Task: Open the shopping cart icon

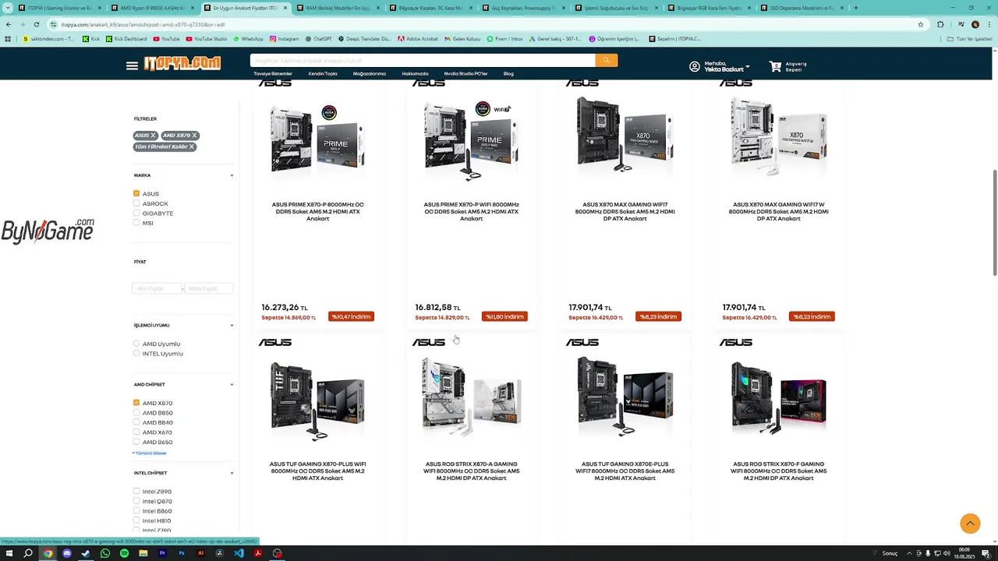Action: pos(775,67)
